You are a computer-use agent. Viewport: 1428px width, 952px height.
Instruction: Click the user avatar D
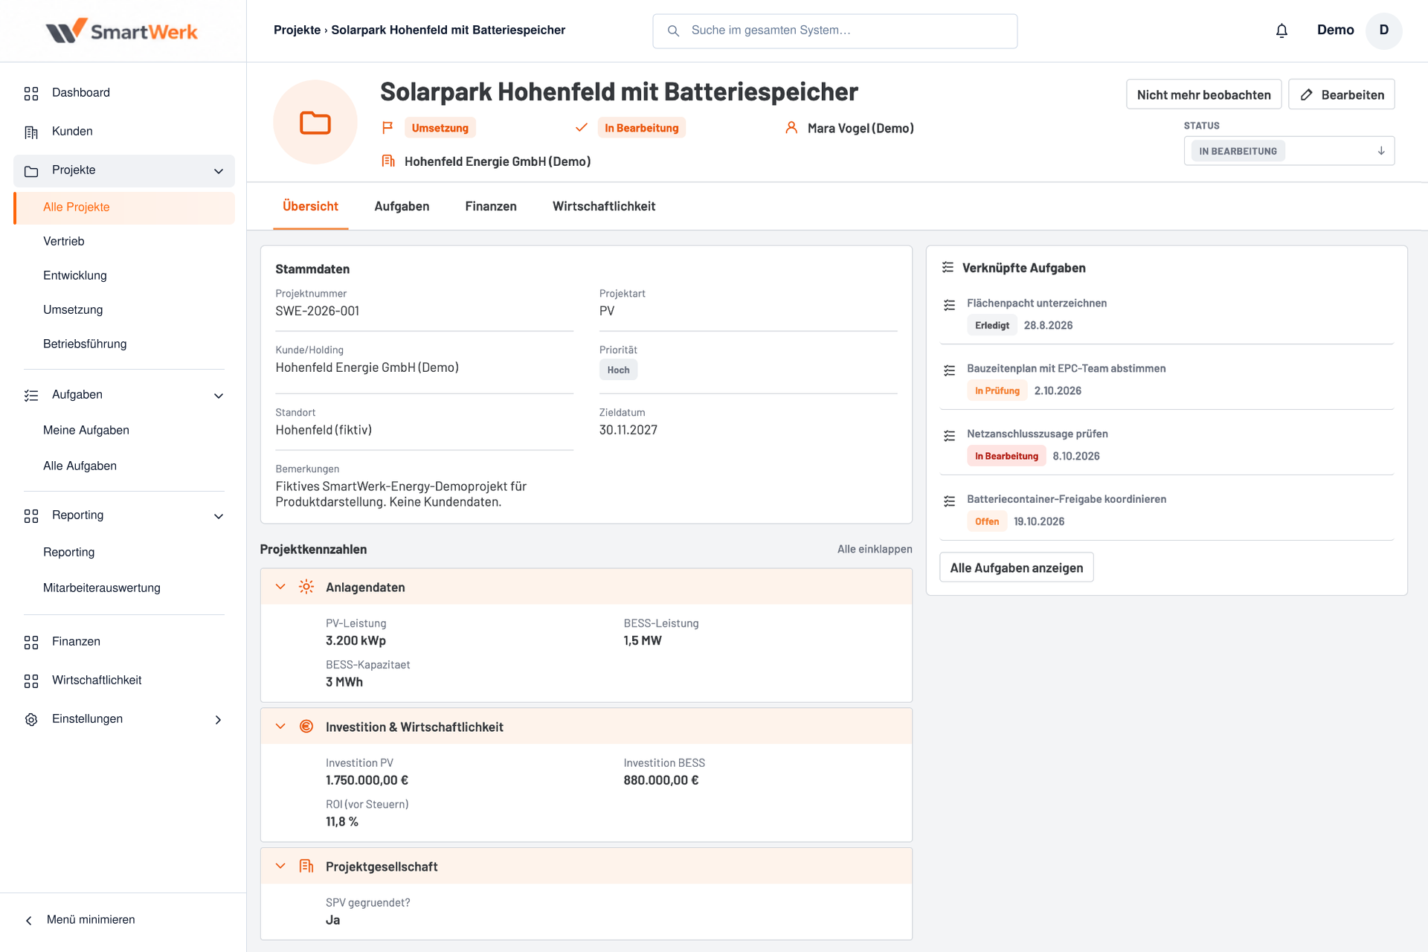(1384, 30)
